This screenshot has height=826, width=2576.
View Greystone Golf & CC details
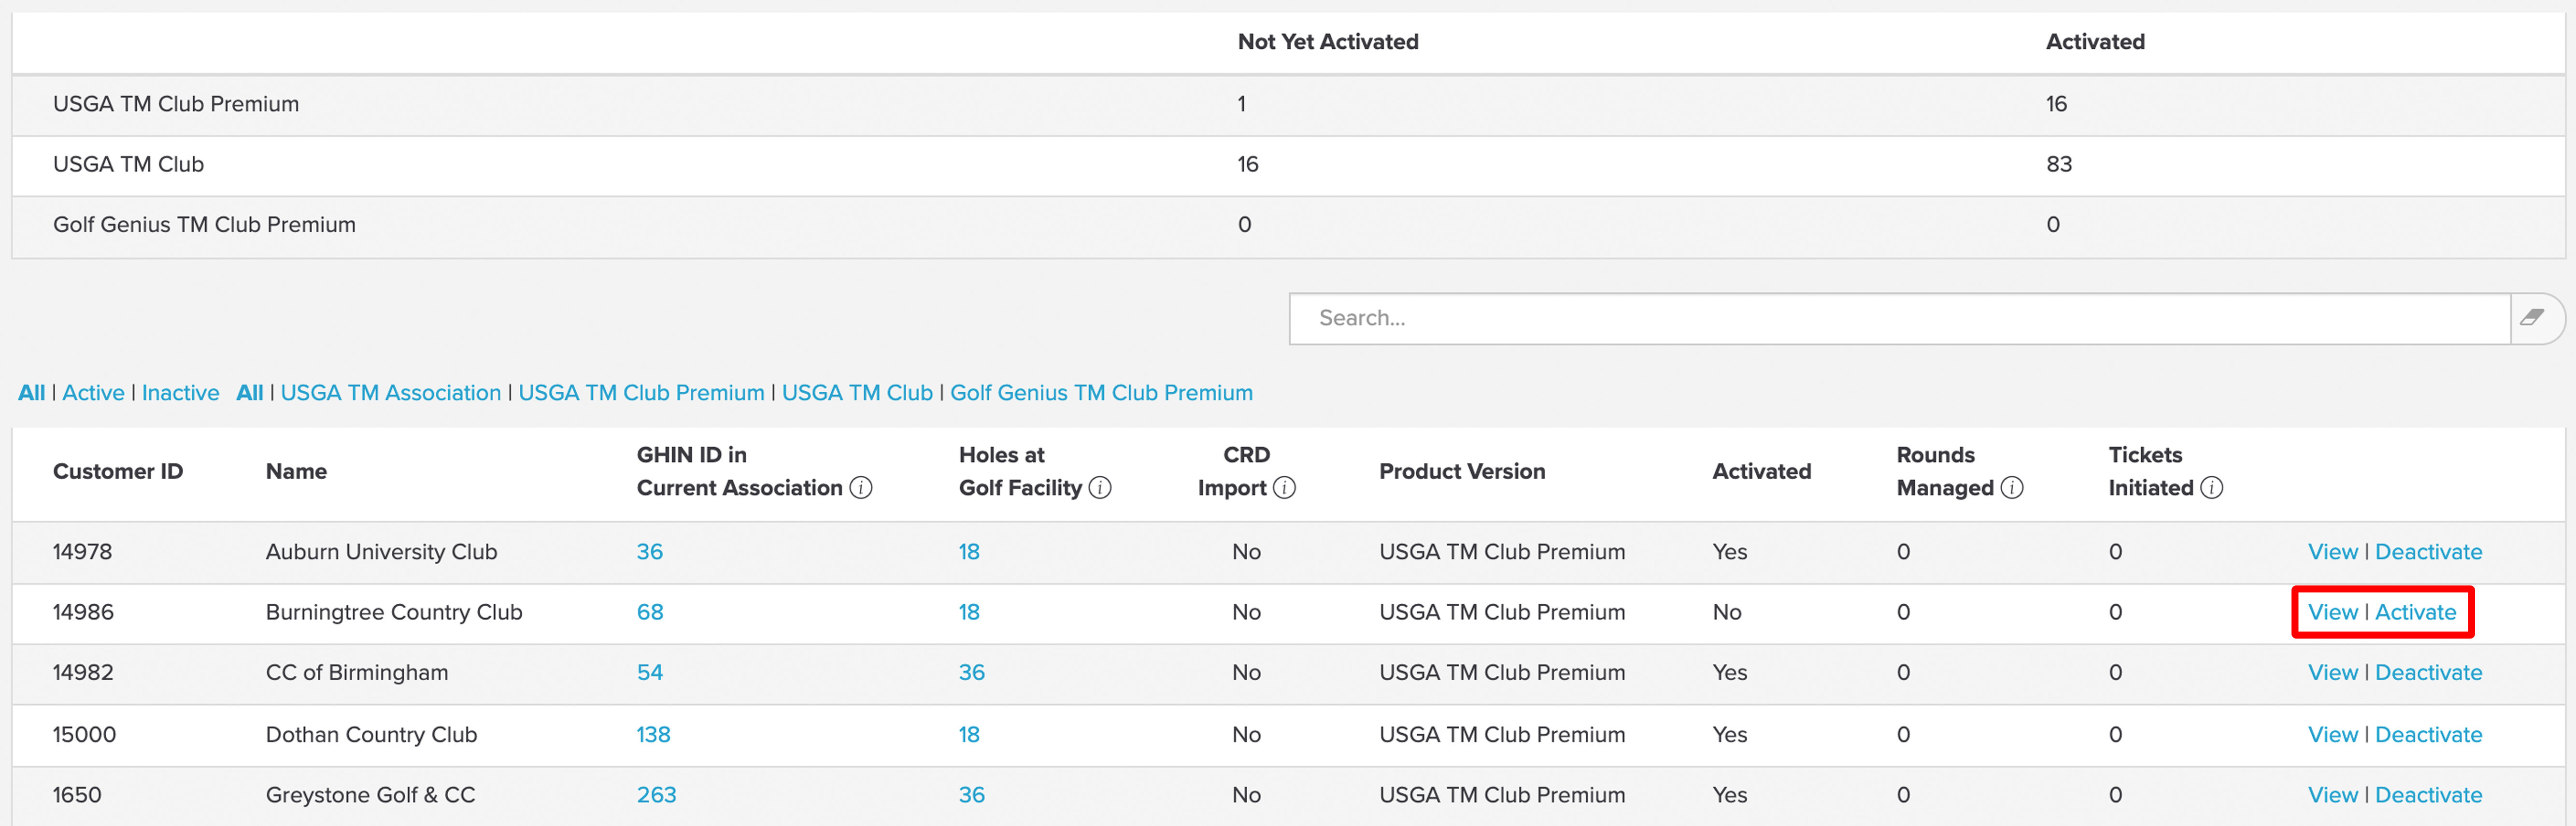tap(2332, 795)
